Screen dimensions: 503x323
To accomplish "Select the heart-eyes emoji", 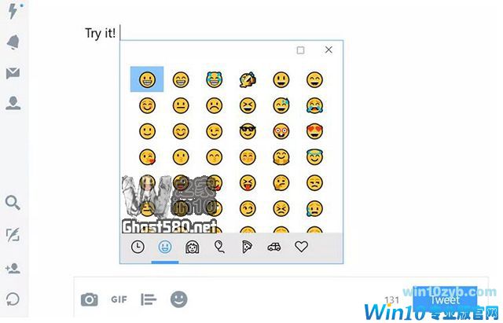I will pos(314,131).
